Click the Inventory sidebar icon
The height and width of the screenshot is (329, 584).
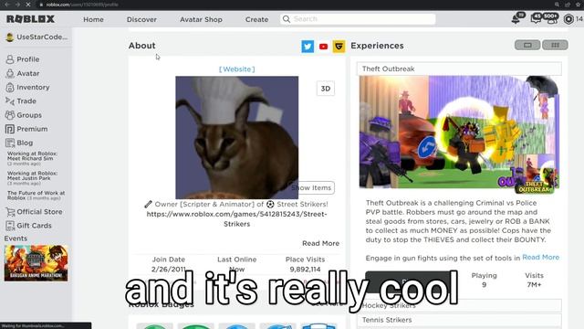10,88
